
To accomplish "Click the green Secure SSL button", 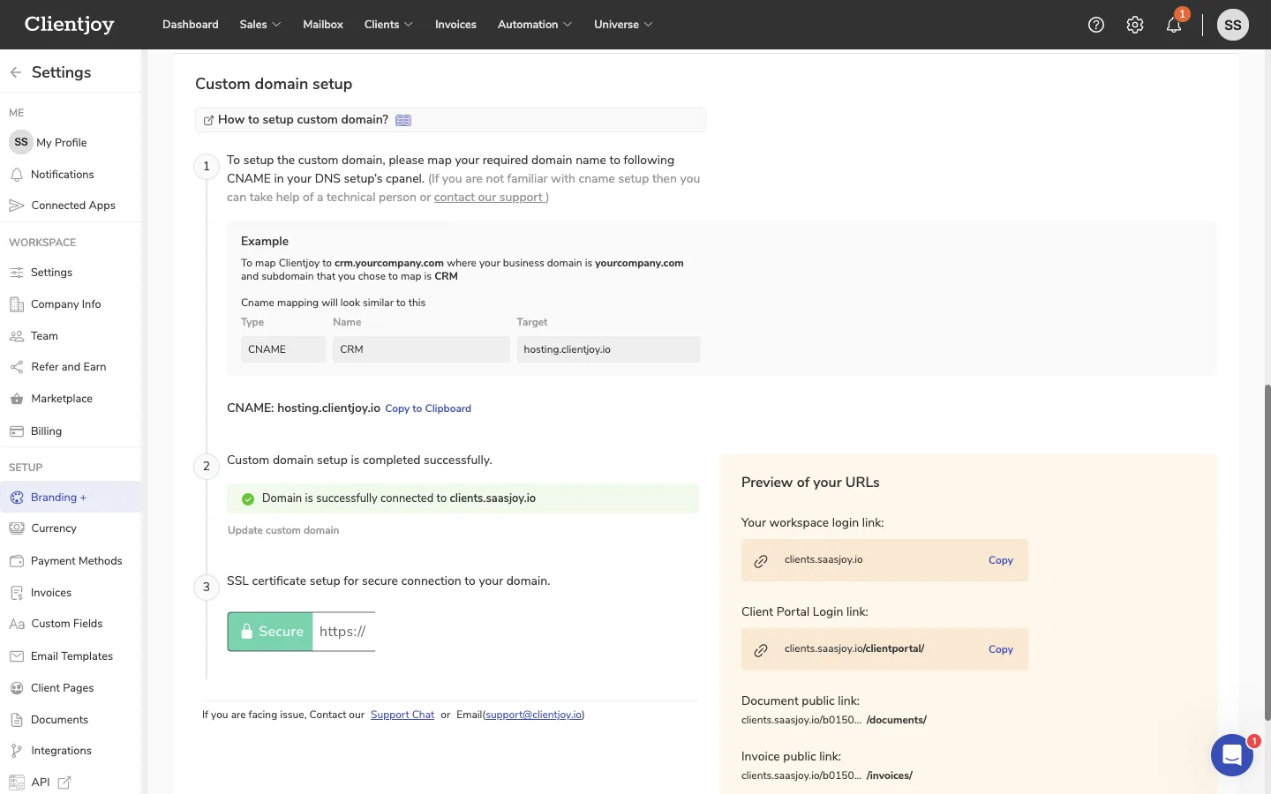I will (270, 632).
